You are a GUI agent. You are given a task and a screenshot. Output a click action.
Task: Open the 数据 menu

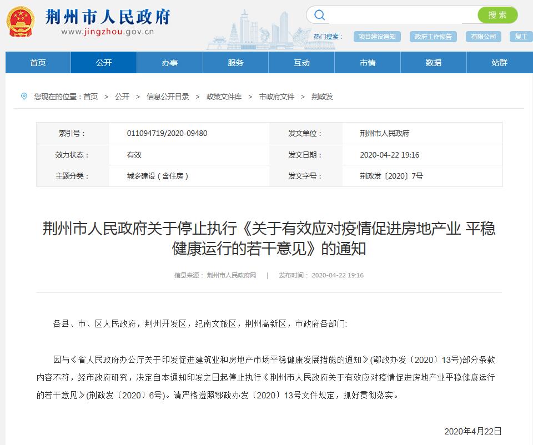433,63
